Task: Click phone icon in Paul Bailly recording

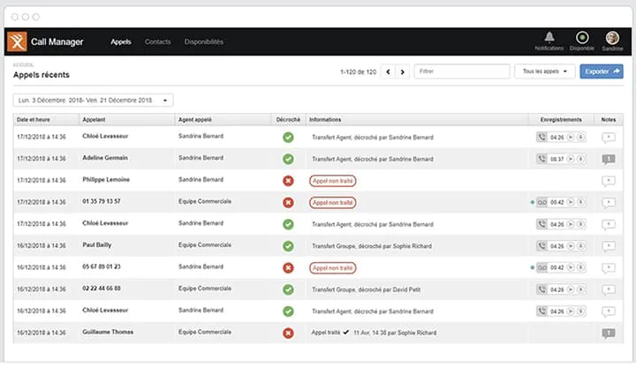Action: click(x=541, y=246)
